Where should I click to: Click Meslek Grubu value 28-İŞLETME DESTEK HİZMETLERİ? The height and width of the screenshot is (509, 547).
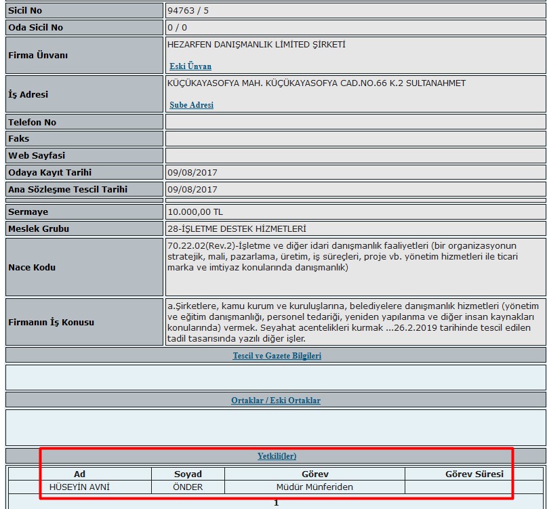[237, 229]
